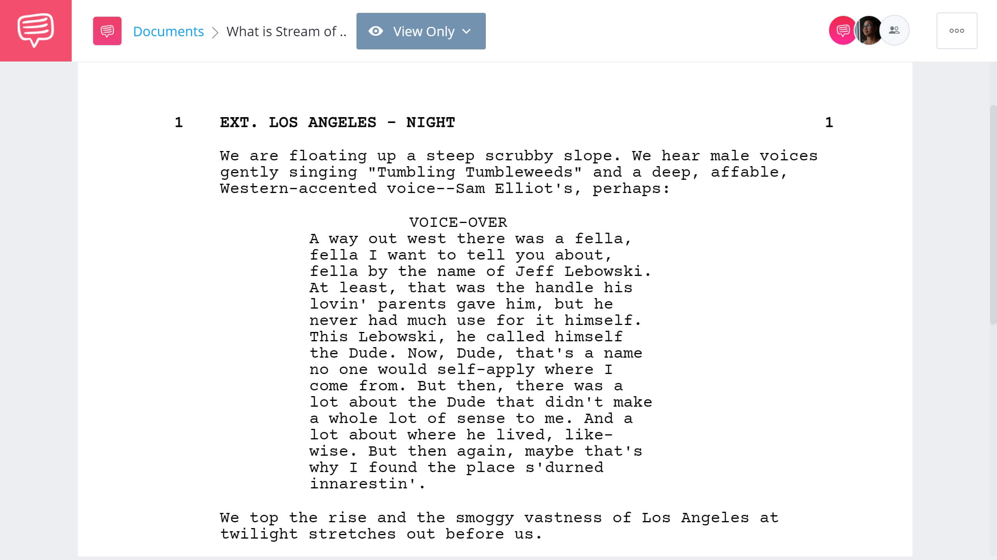The image size is (997, 560).
Task: Click the What is Stream of breadcrumb link
Action: [x=286, y=31]
